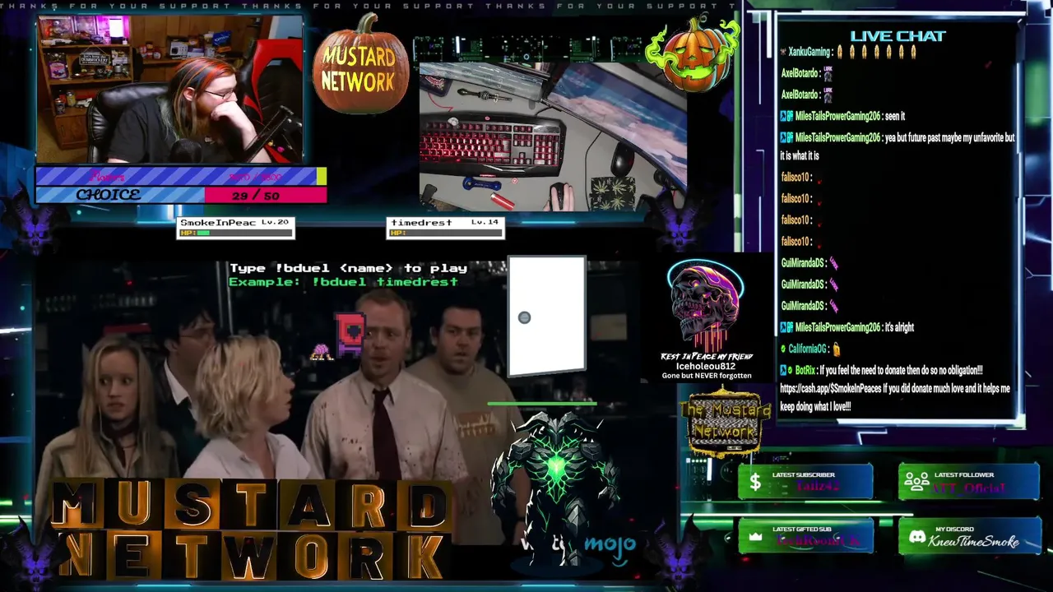Click the CaliforniaOG username in chat
This screenshot has height=592, width=1053.
point(808,349)
